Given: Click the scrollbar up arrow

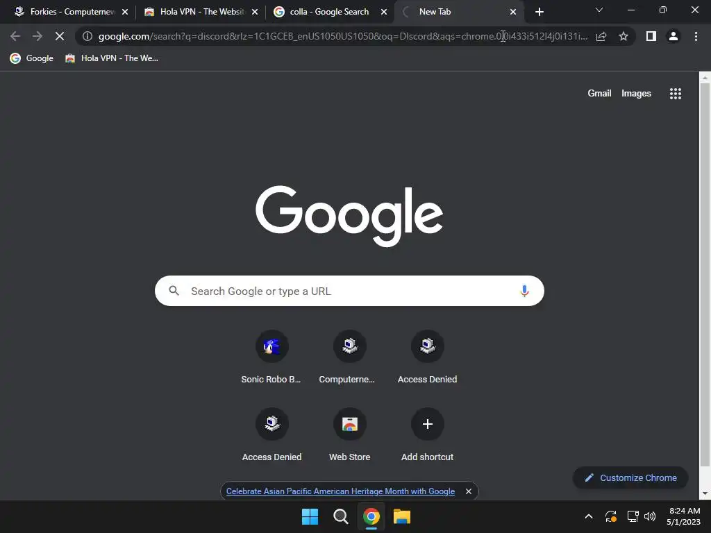Looking at the screenshot, I should [x=705, y=78].
